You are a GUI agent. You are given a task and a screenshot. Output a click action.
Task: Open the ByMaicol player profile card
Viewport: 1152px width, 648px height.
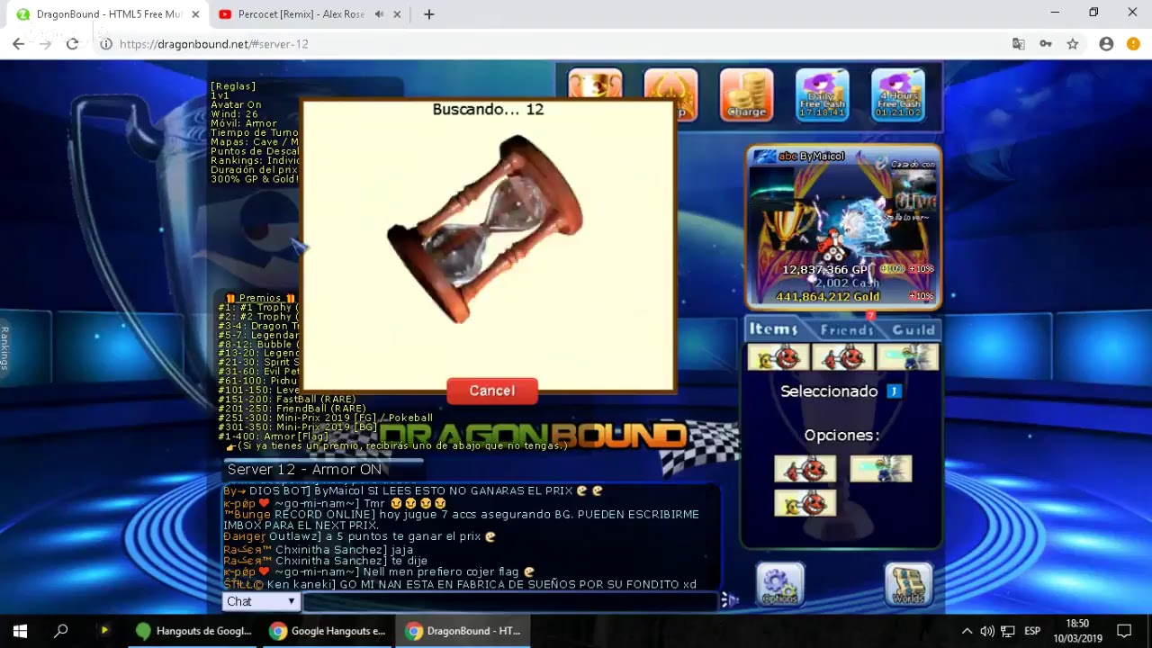tap(843, 227)
